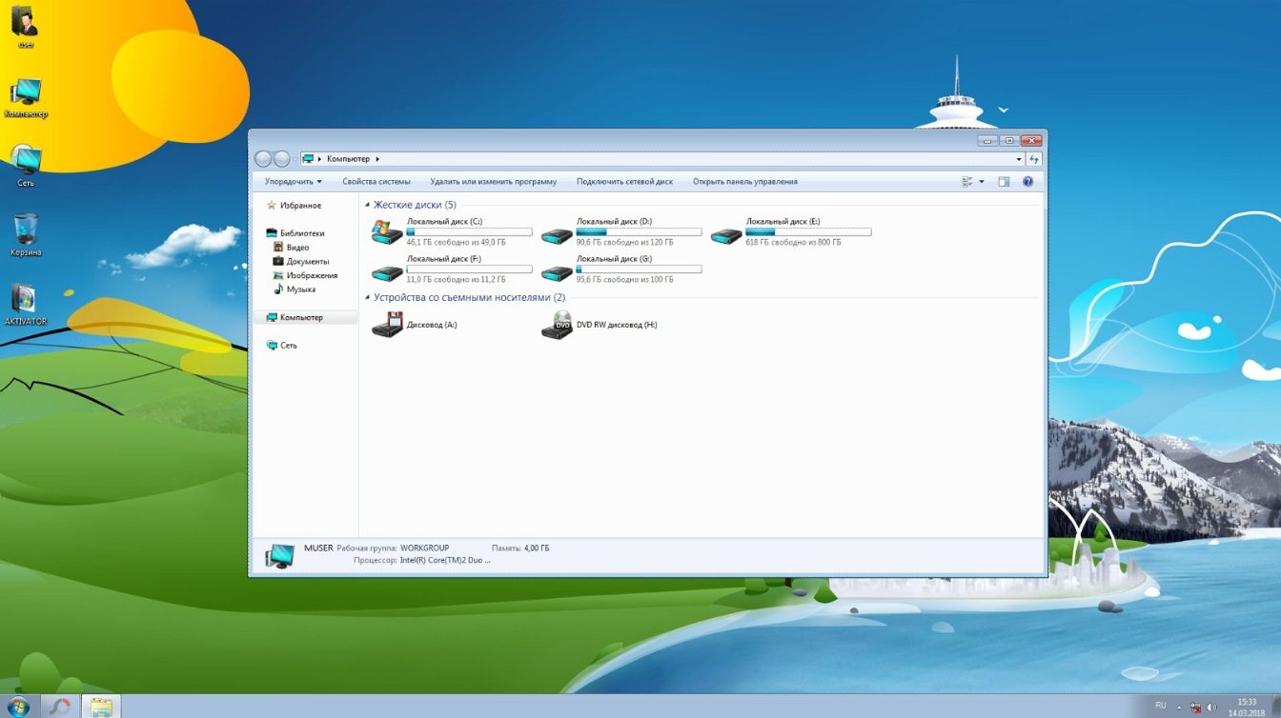Click the processor text 'Intel(R) Core(TM)2 Duo'
Screen dimensions: 1281x718
point(446,561)
